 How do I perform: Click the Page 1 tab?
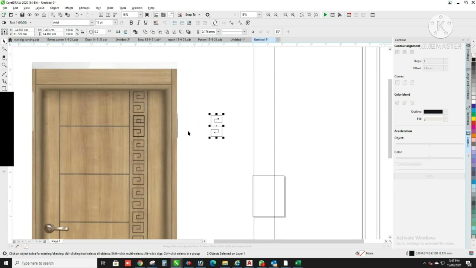(x=56, y=241)
